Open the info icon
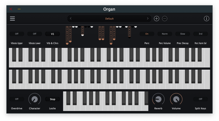This screenshot has height=121, width=219. click(206, 19)
